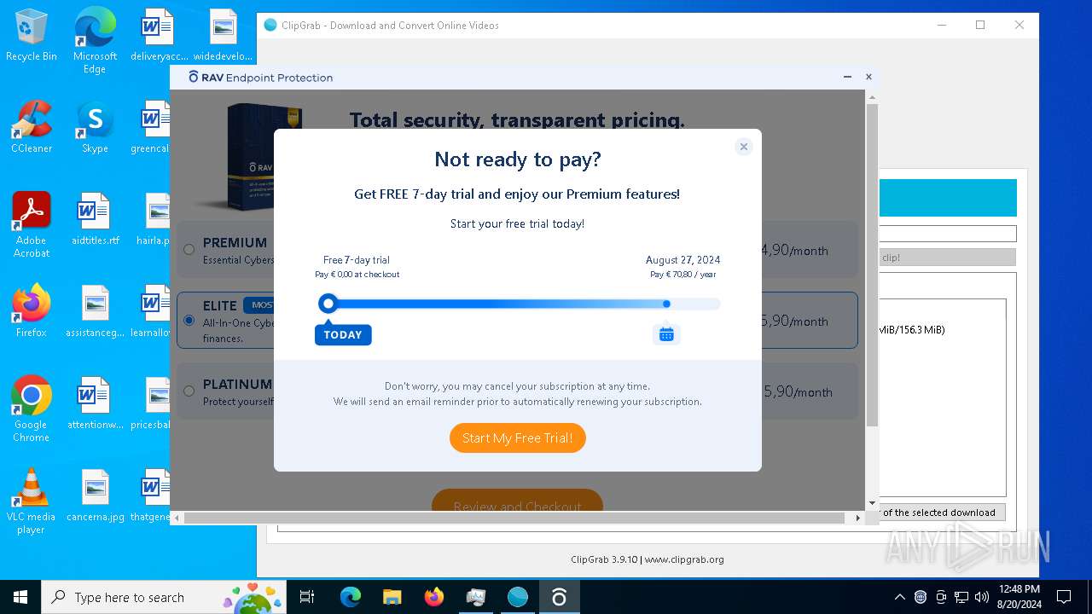This screenshot has width=1092, height=614.
Task: Open VLC media player desktop shortcut
Action: click(x=32, y=501)
